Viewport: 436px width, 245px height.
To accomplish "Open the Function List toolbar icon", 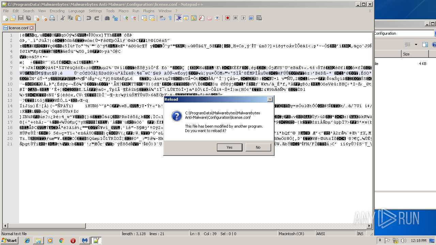I will click(202, 18).
